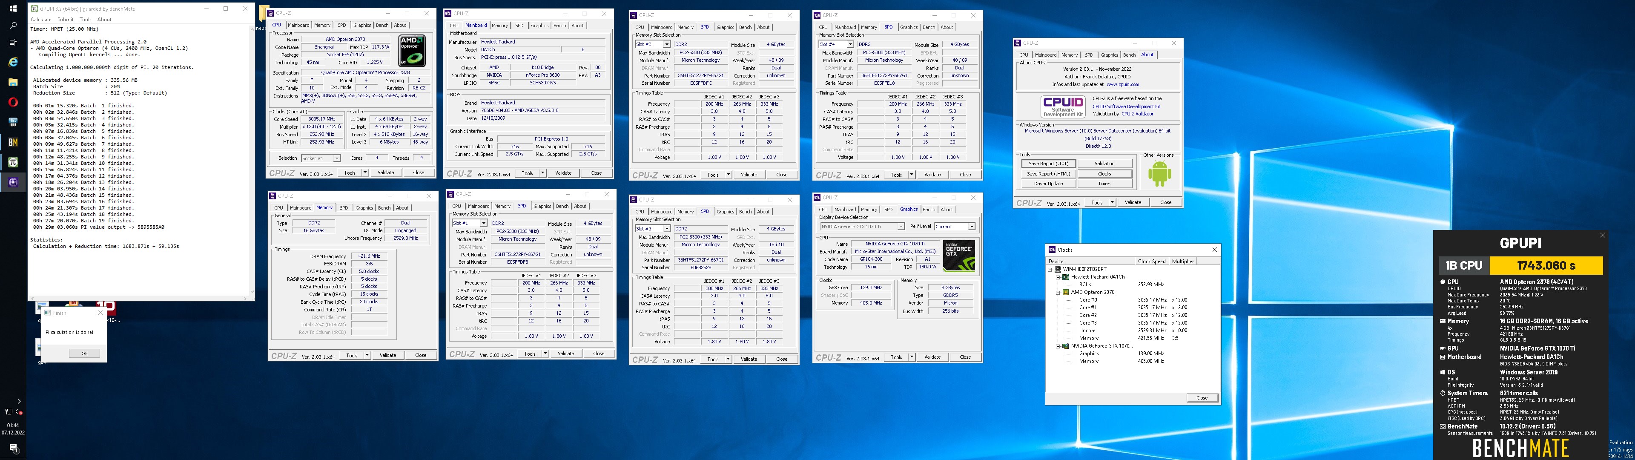Click the Timers button
This screenshot has height=460, width=1635.
point(1104,184)
